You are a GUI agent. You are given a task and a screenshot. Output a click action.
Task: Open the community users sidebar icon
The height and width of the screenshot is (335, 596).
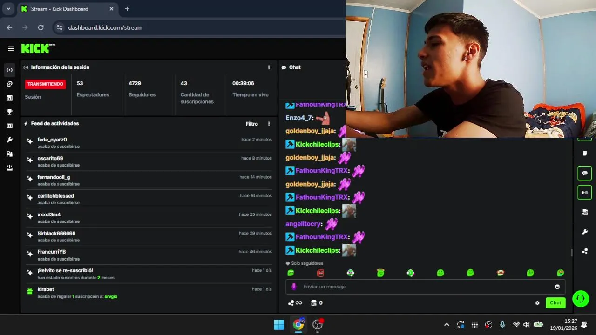(x=9, y=154)
